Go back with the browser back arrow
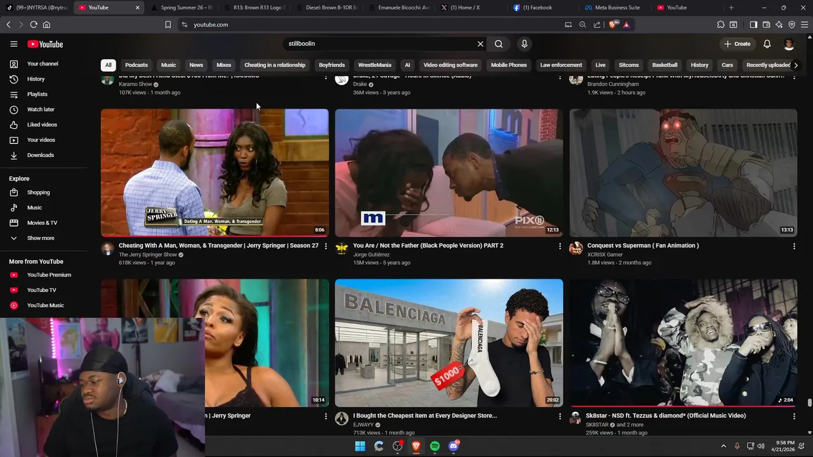 coord(8,25)
